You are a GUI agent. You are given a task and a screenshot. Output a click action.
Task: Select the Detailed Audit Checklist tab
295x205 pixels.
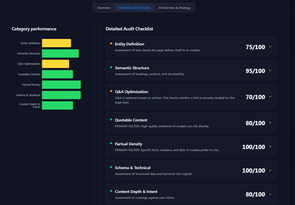coord(134,8)
